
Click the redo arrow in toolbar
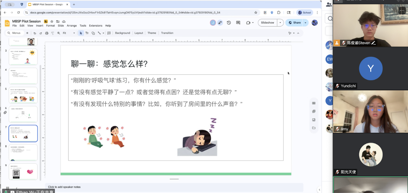pos(41,33)
